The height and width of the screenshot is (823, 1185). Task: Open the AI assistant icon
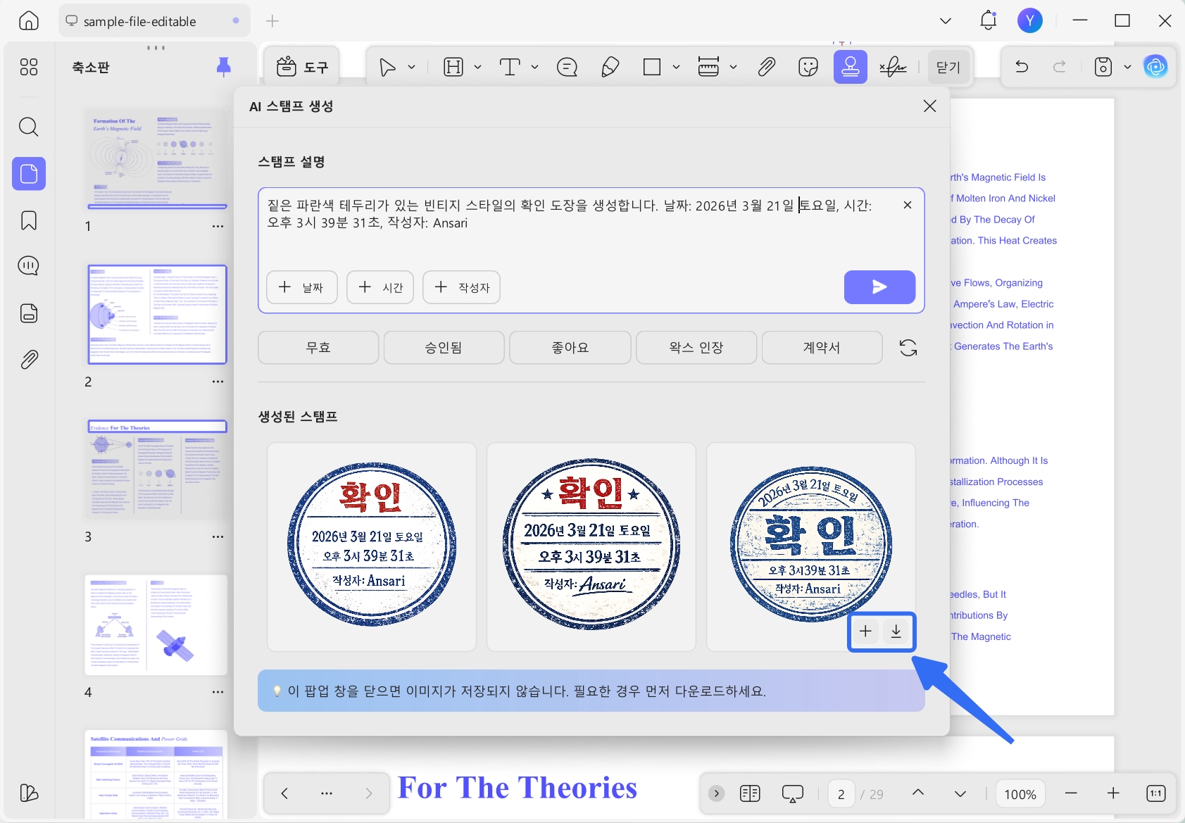pos(1155,67)
